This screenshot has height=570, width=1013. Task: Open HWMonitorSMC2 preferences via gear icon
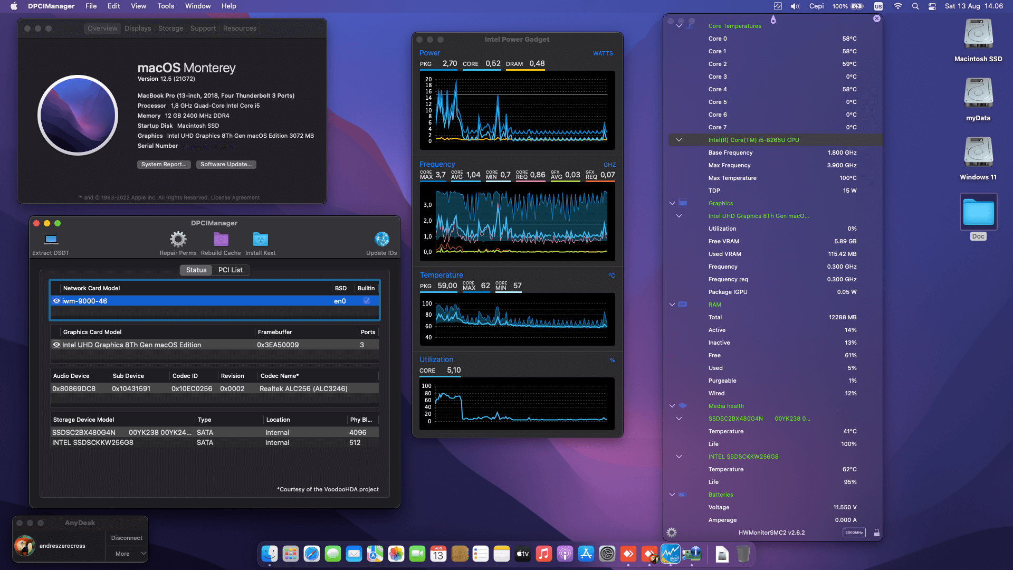[x=672, y=532]
